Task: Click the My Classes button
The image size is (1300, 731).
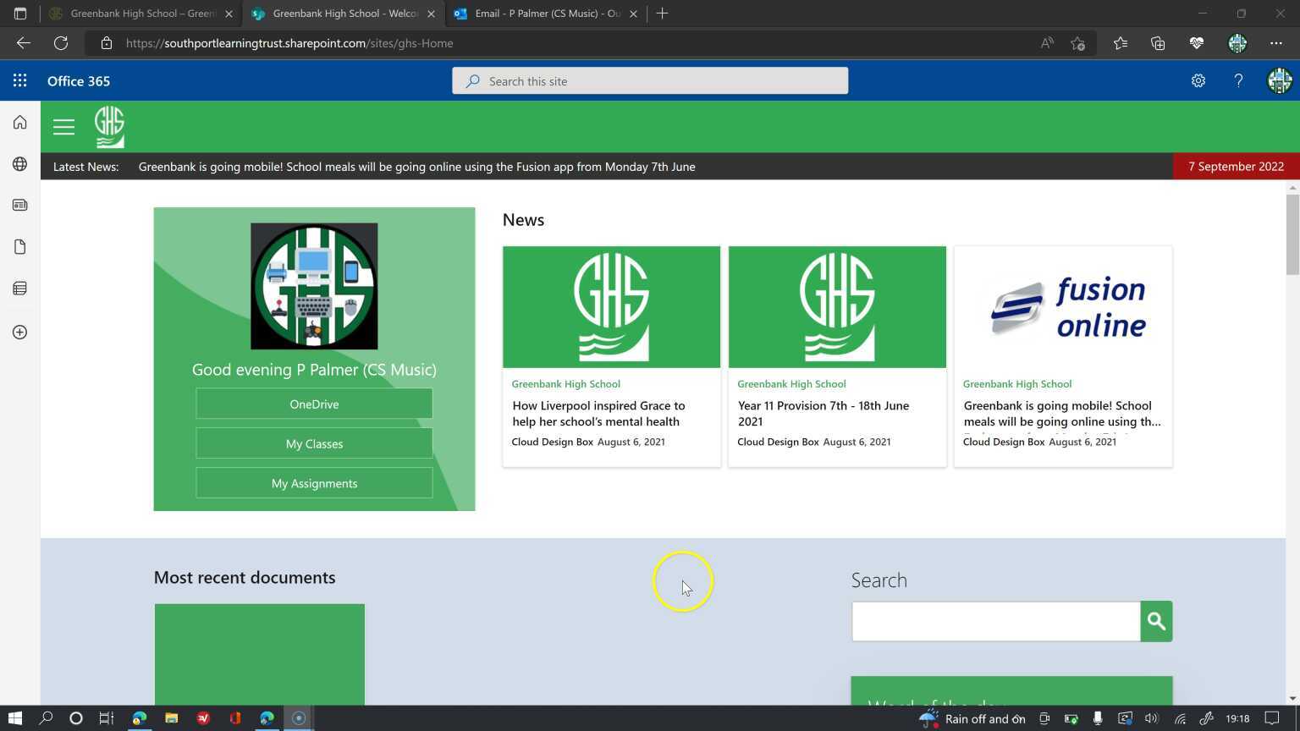Action: tap(313, 443)
